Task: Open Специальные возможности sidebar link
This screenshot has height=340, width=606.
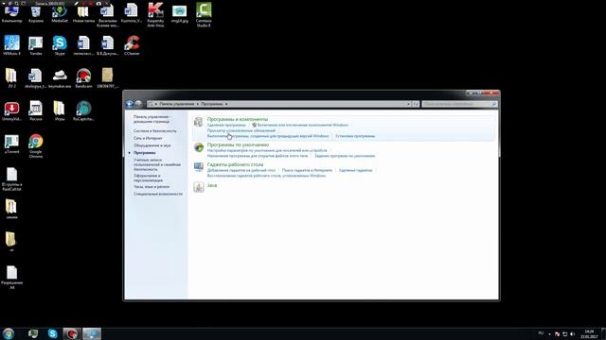Action: point(158,194)
